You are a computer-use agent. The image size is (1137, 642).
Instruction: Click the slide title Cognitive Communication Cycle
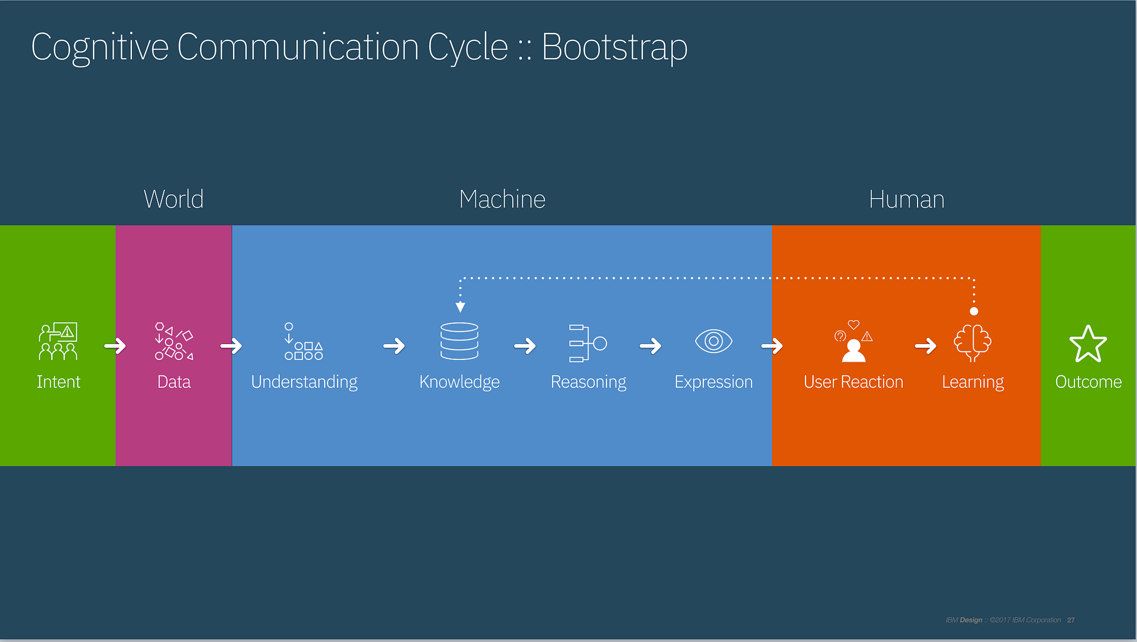point(359,47)
